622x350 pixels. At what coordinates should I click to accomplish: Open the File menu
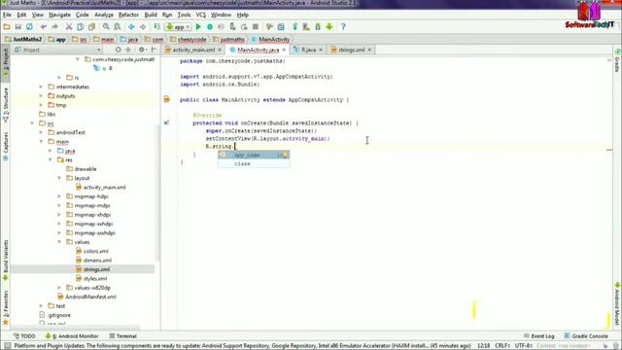(x=7, y=15)
